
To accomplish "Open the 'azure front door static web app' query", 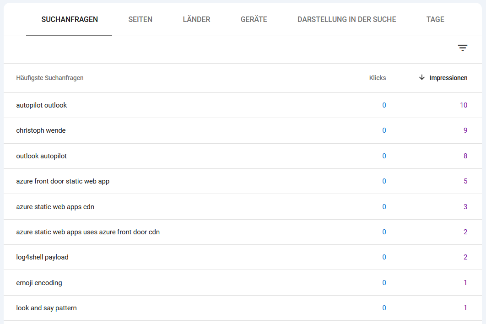I will pyautogui.click(x=63, y=181).
